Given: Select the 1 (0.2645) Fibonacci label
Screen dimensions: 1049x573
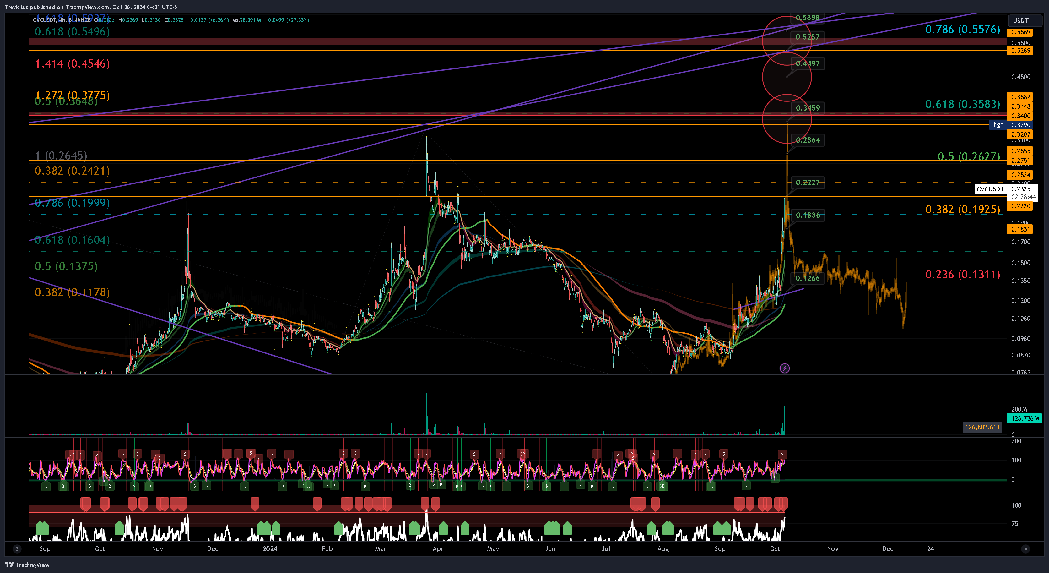Looking at the screenshot, I should [x=61, y=156].
